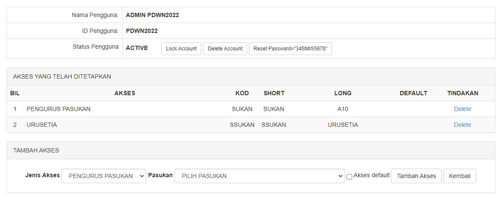
Task: Click the A10 long value cell
Action: click(343, 109)
